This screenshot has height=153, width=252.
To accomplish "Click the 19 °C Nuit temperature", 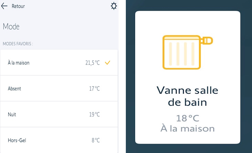I will [x=94, y=114].
